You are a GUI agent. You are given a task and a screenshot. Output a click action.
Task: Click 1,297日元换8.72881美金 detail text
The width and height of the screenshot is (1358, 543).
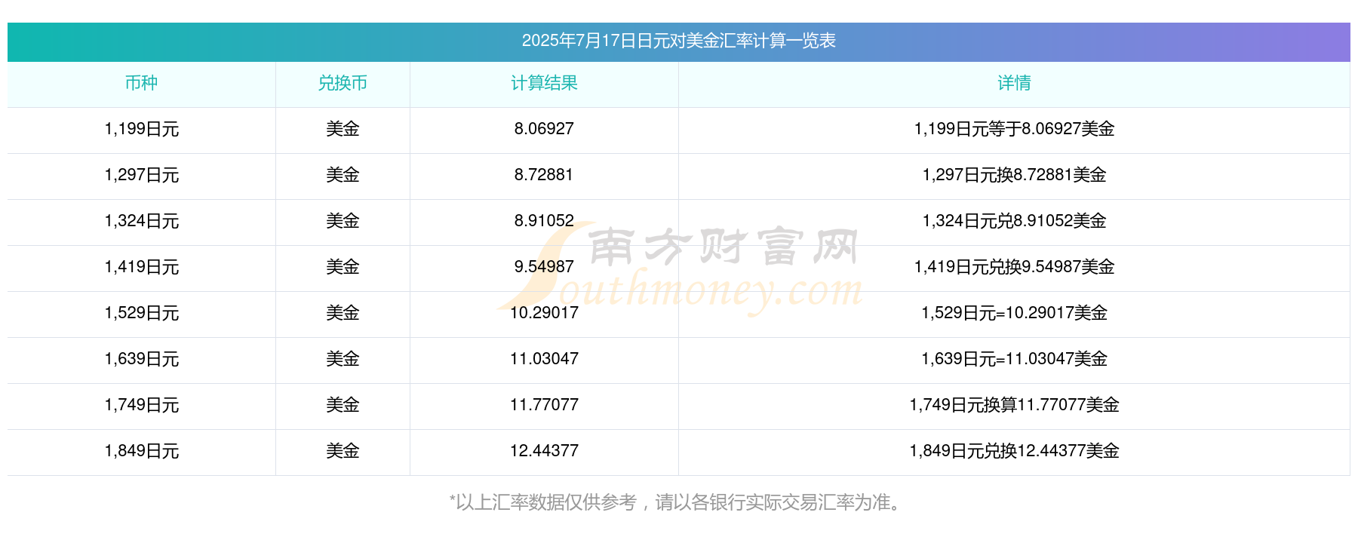coord(1014,175)
